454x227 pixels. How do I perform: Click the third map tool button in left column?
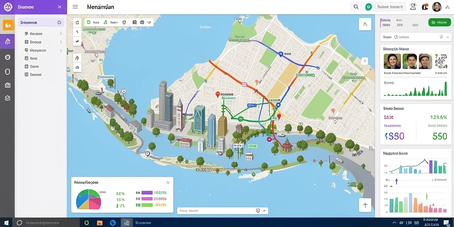(x=77, y=41)
